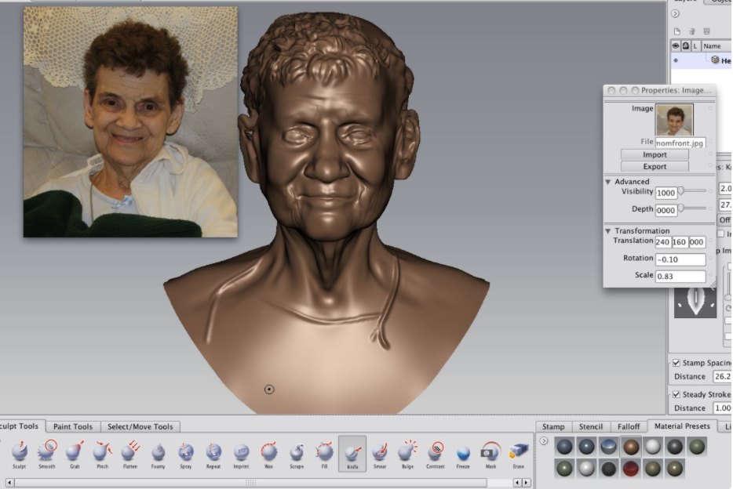Viewport: 733px width, 489px height.
Task: Switch to the Falloff tab
Action: click(x=629, y=426)
